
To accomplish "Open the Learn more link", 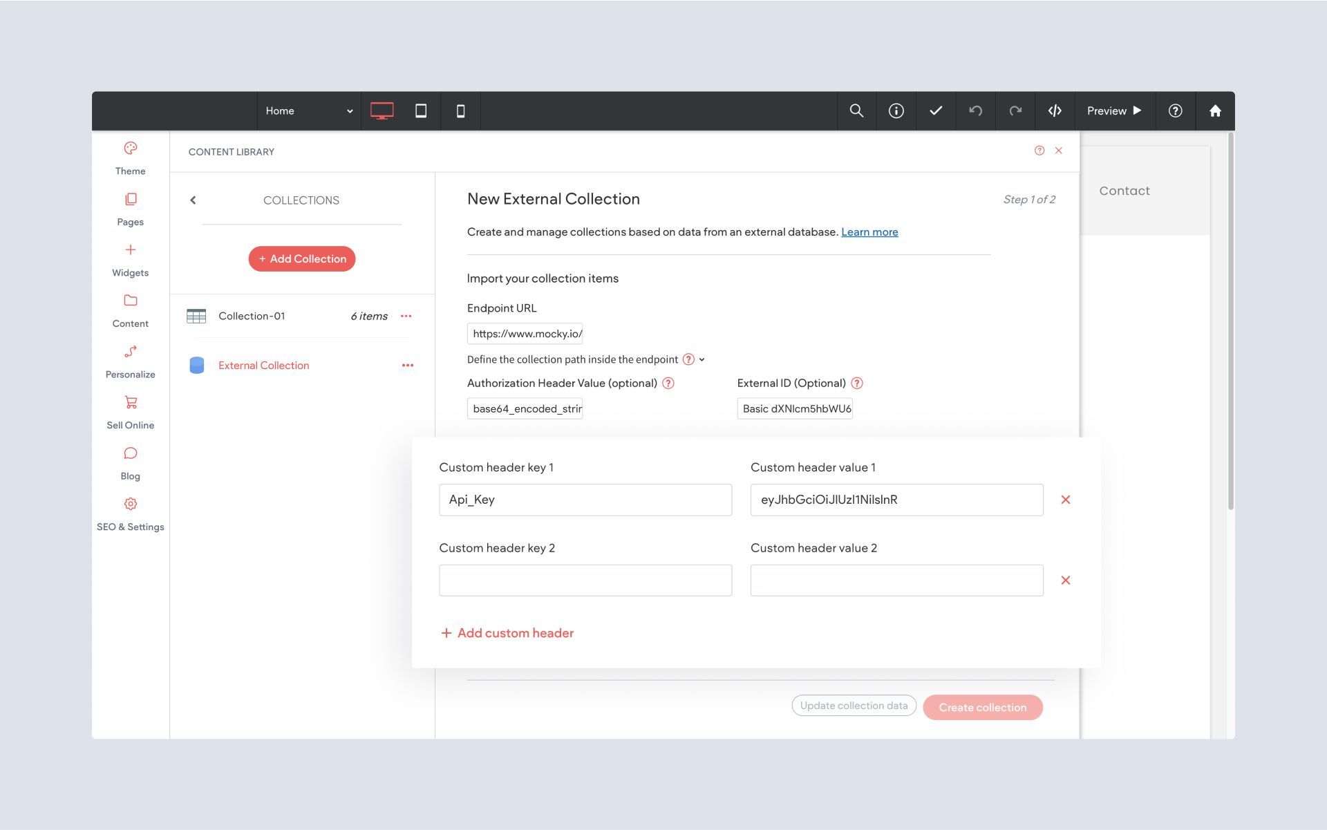I will click(x=869, y=232).
